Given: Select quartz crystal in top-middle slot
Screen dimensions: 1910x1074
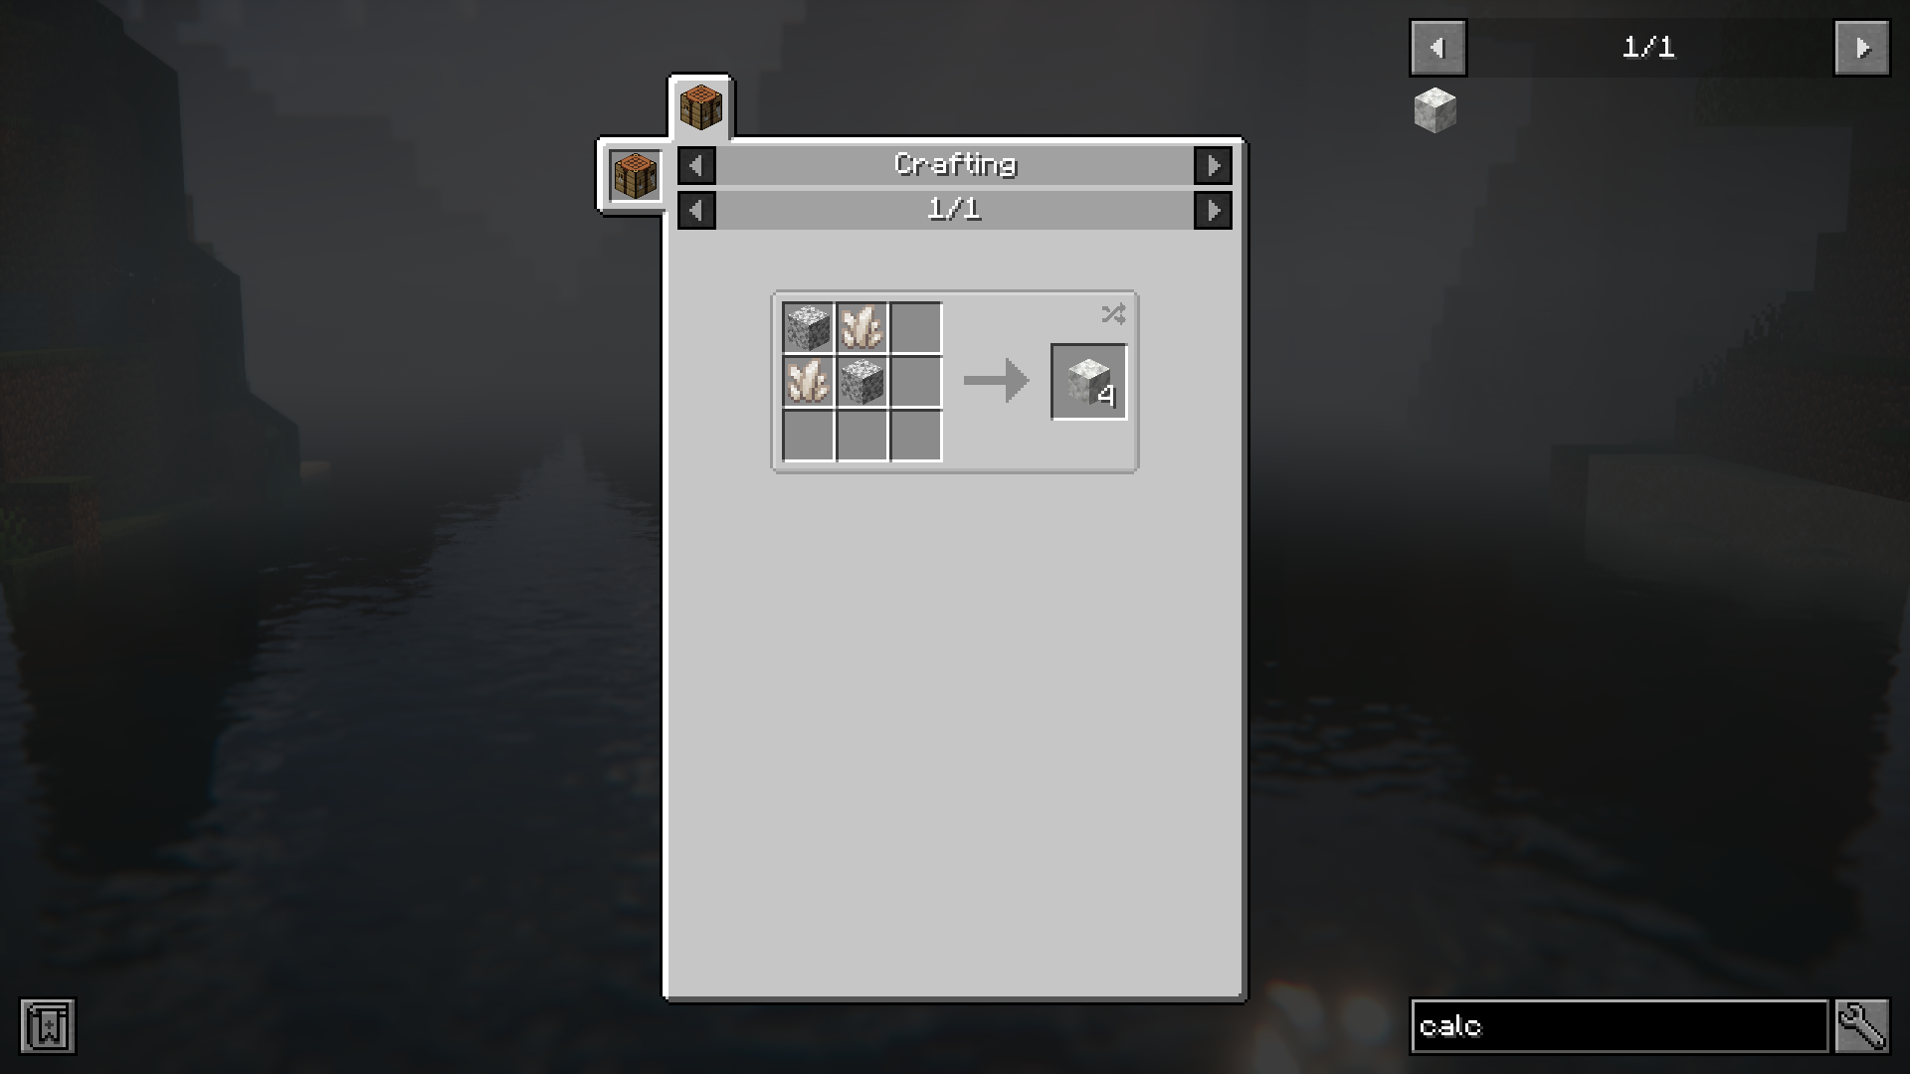Looking at the screenshot, I should pos(861,328).
